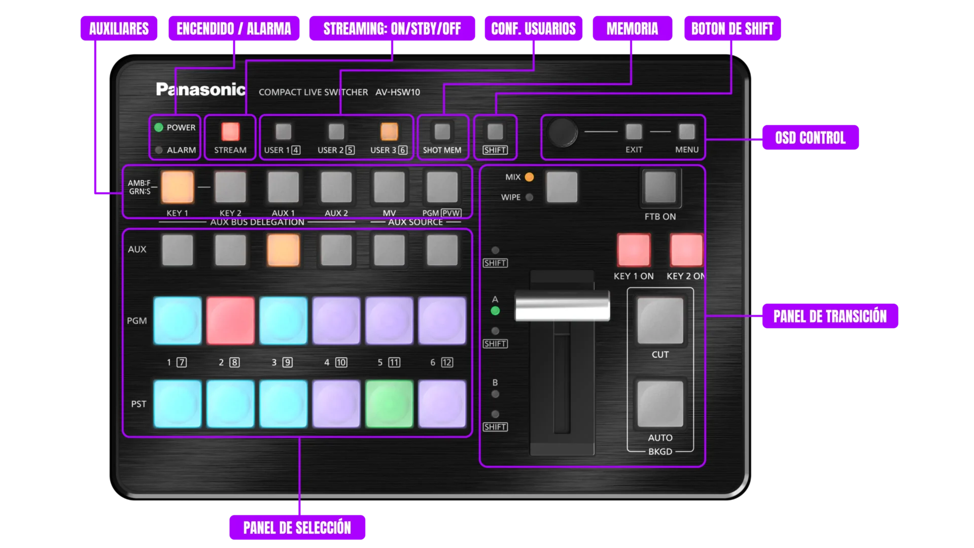
Task: Click the AUXILIARES callout label
Action: tap(119, 28)
